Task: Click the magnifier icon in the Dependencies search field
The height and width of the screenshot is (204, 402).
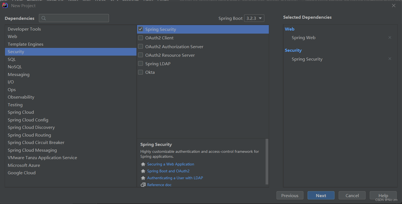Action: 43,18
